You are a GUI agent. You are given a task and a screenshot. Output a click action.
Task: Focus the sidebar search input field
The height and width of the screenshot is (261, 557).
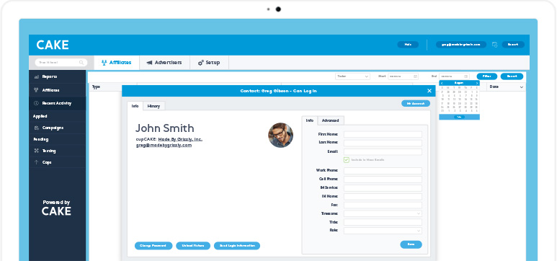click(x=61, y=63)
